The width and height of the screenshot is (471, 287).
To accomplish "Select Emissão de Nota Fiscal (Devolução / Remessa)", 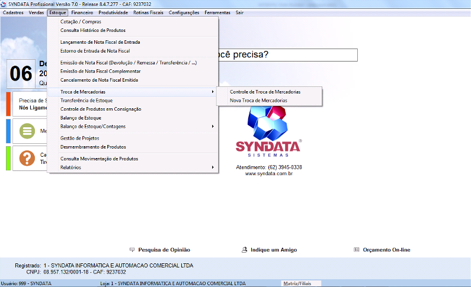I will [133, 63].
